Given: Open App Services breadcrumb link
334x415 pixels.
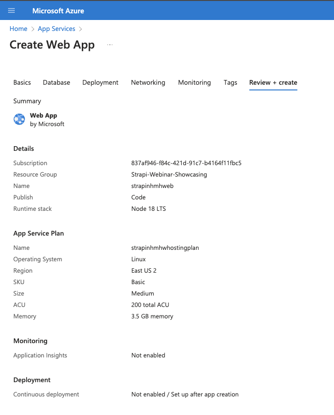Looking at the screenshot, I should point(56,29).
